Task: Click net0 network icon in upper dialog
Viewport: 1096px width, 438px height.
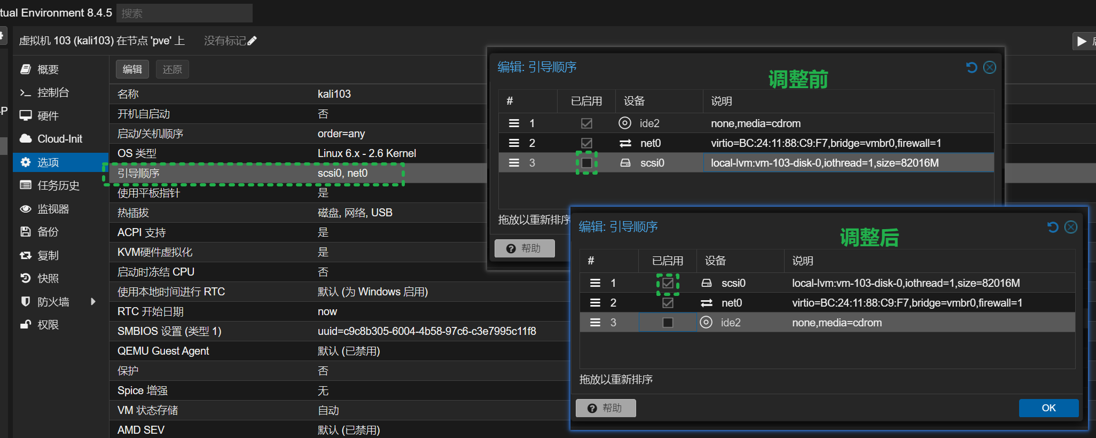Action: [x=625, y=143]
